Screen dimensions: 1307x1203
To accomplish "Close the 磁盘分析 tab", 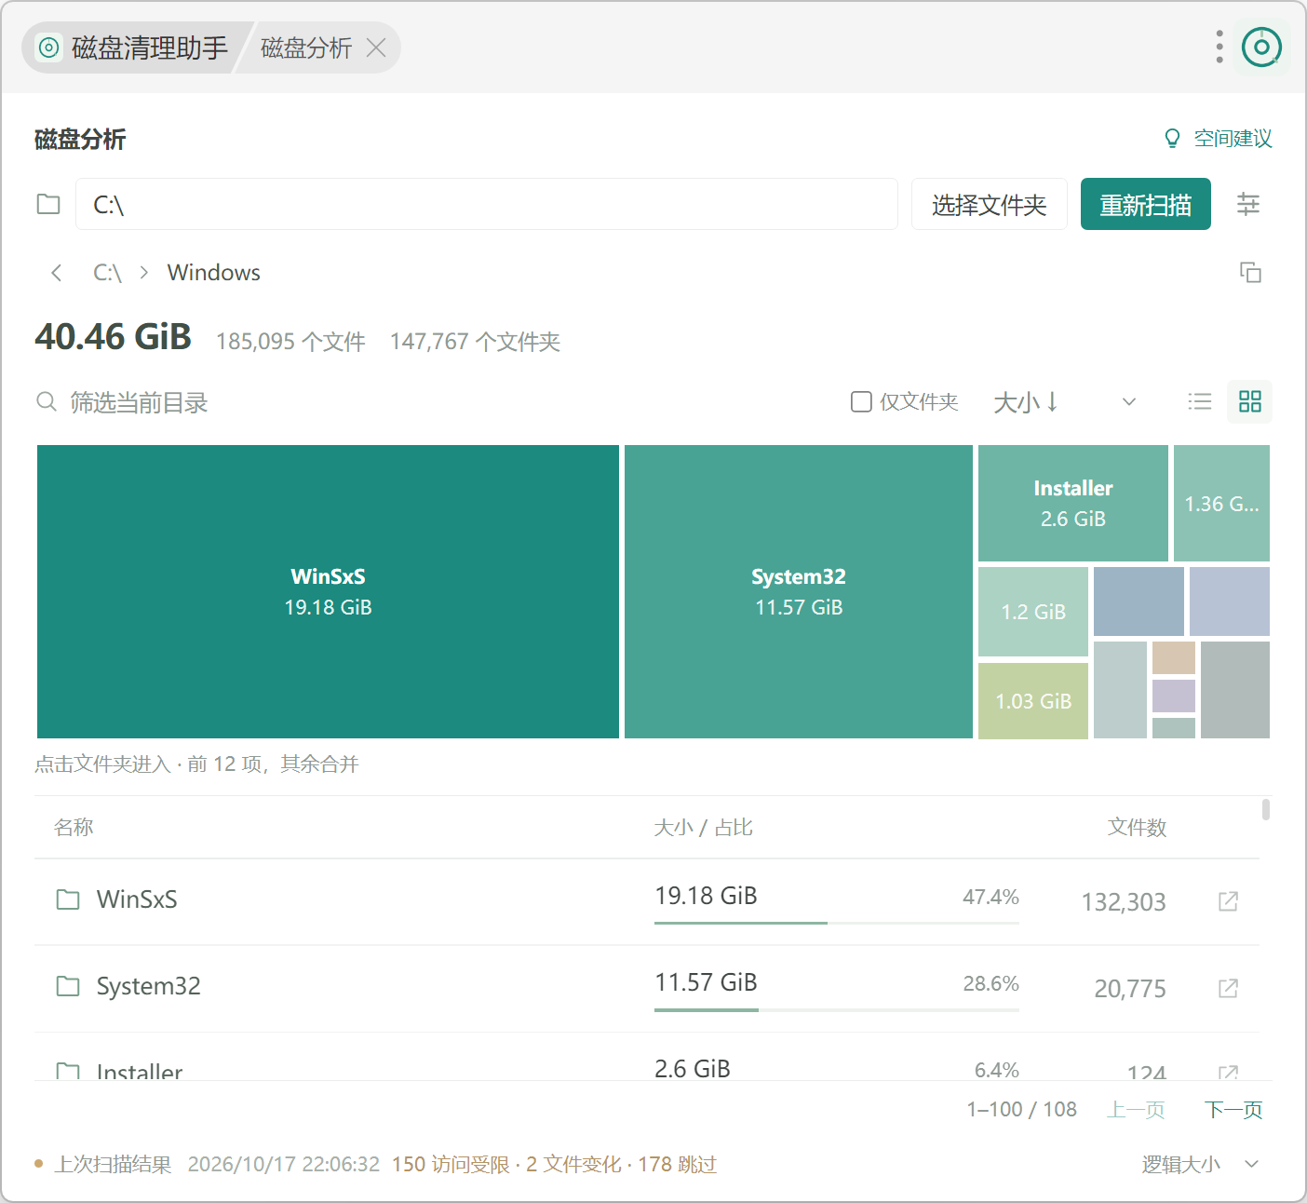I will click(x=376, y=47).
